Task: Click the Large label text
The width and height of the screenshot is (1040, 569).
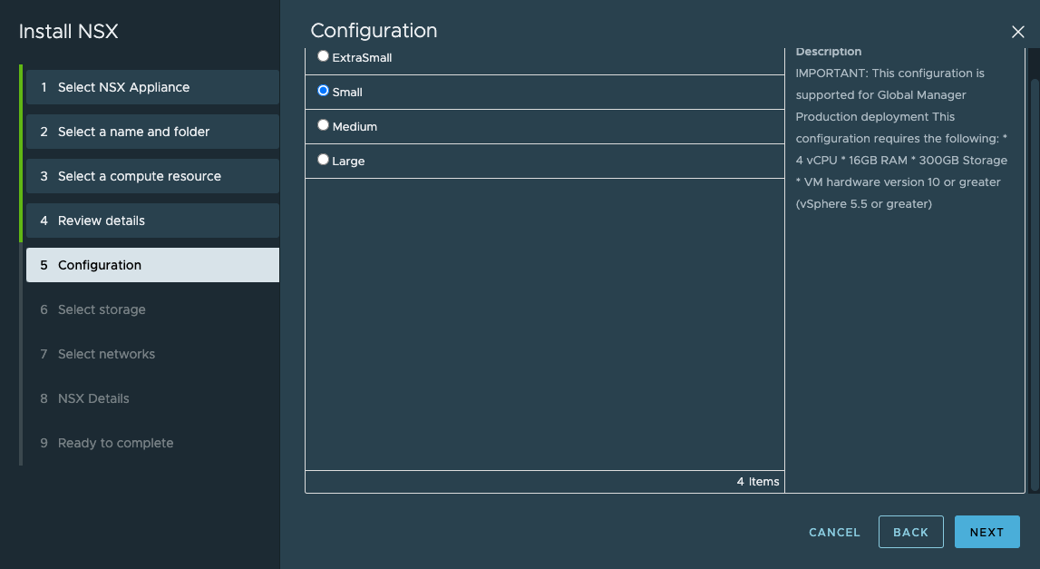Action: click(x=348, y=162)
